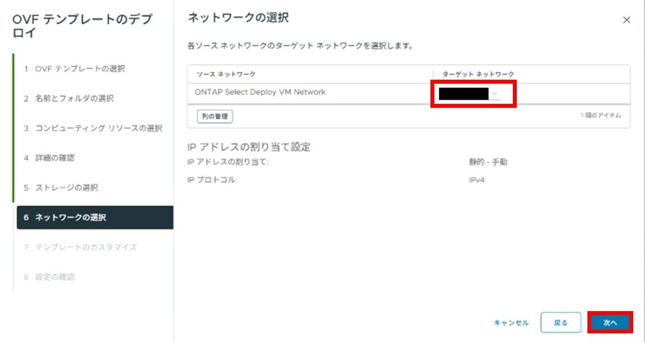Click the IPv4 protocol value

coord(478,180)
